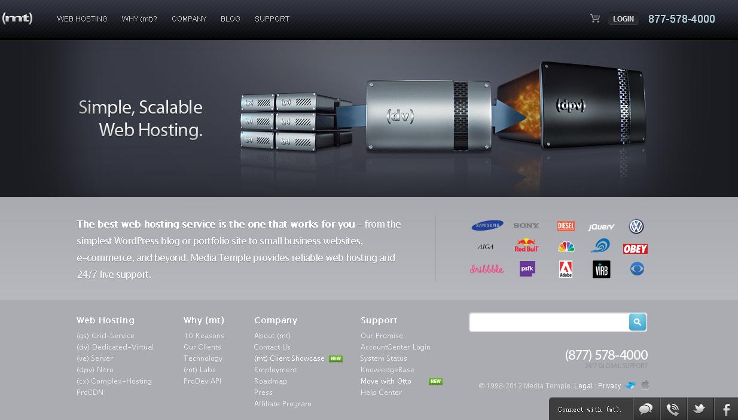The width and height of the screenshot is (738, 420).
Task: Open (gs) Grid-Service link
Action: click(105, 336)
